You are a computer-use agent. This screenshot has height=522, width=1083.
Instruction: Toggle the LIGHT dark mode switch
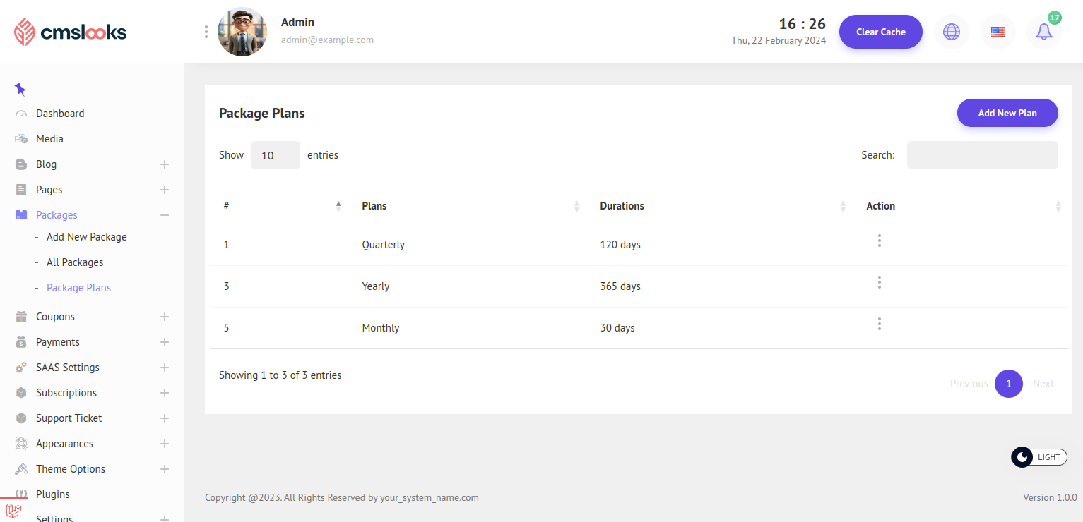[x=1038, y=457]
